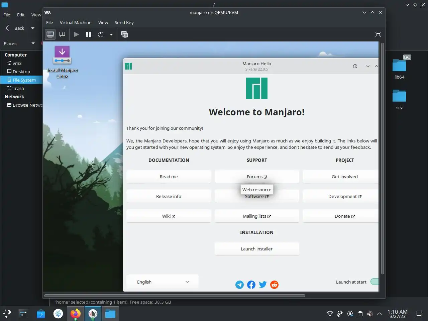Open the file manager Edit menu
The width and height of the screenshot is (428, 321).
click(x=21, y=15)
